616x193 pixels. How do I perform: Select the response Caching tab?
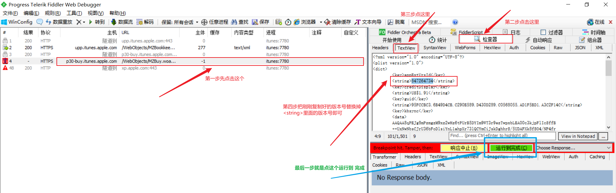click(597, 157)
